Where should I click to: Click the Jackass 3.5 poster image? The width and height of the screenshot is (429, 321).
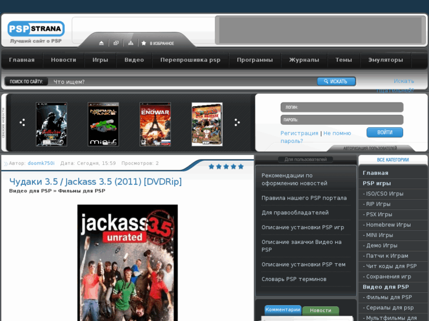[x=127, y=263]
